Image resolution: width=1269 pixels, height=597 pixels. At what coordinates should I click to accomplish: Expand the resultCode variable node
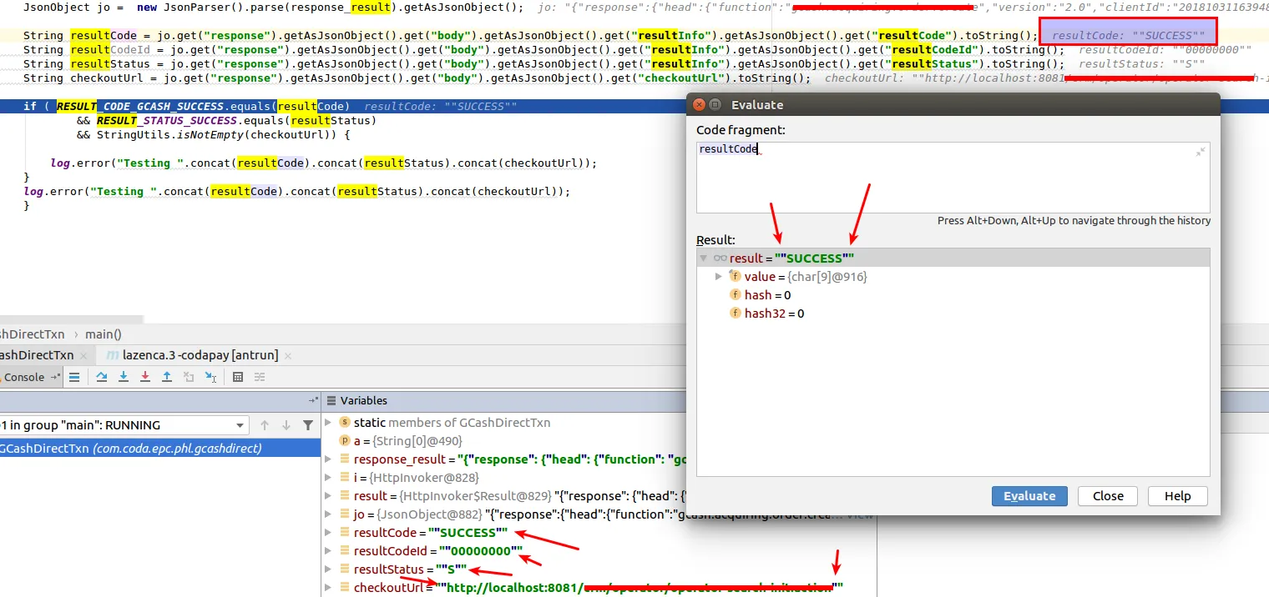tap(329, 533)
